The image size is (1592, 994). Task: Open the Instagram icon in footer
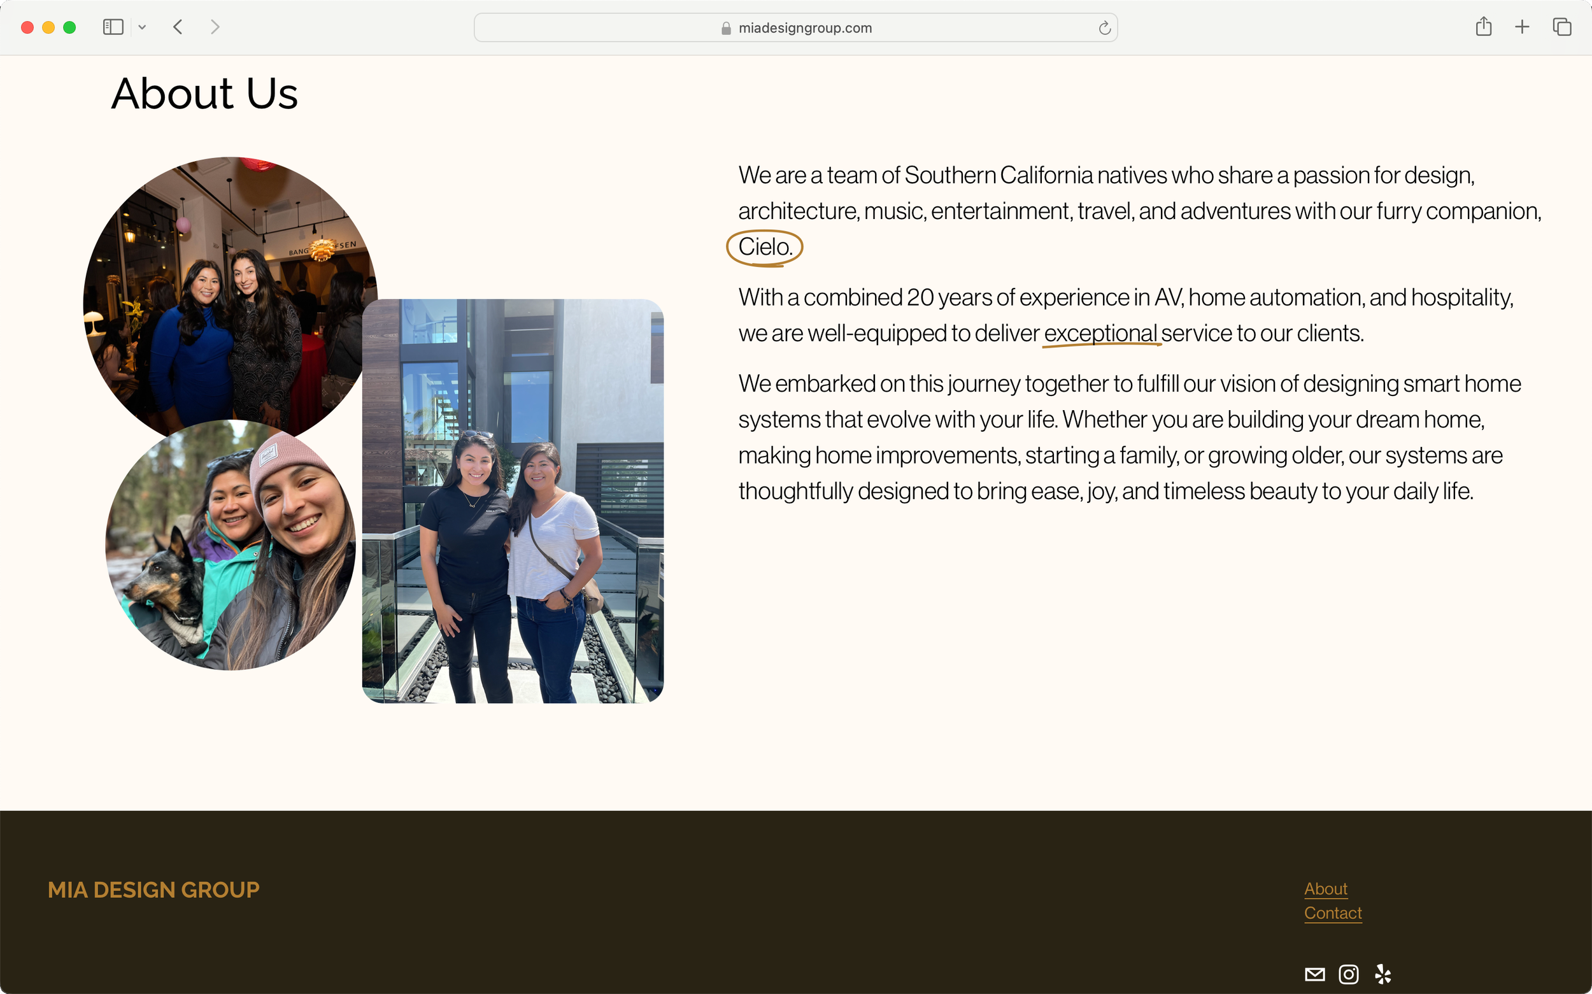(x=1348, y=974)
